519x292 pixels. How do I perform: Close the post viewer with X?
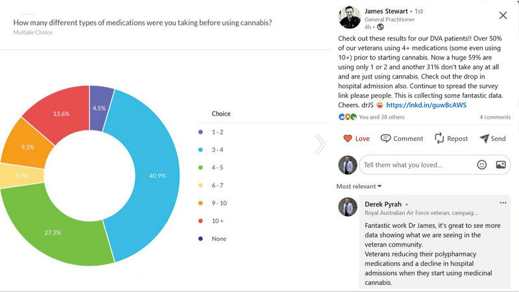click(503, 16)
